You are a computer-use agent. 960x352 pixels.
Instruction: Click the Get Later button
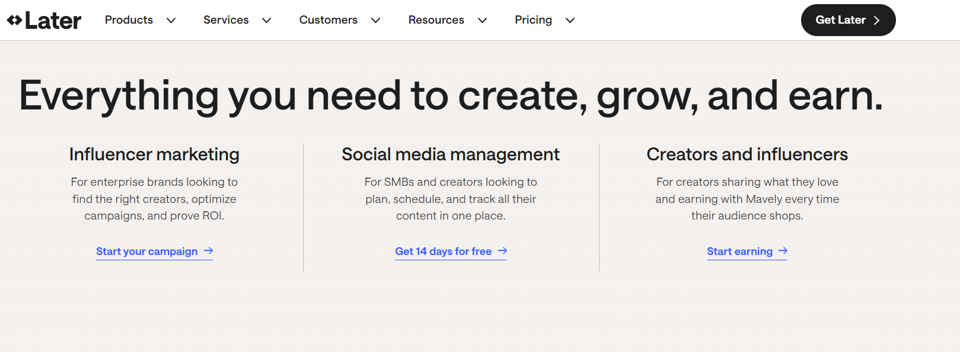[x=848, y=20]
